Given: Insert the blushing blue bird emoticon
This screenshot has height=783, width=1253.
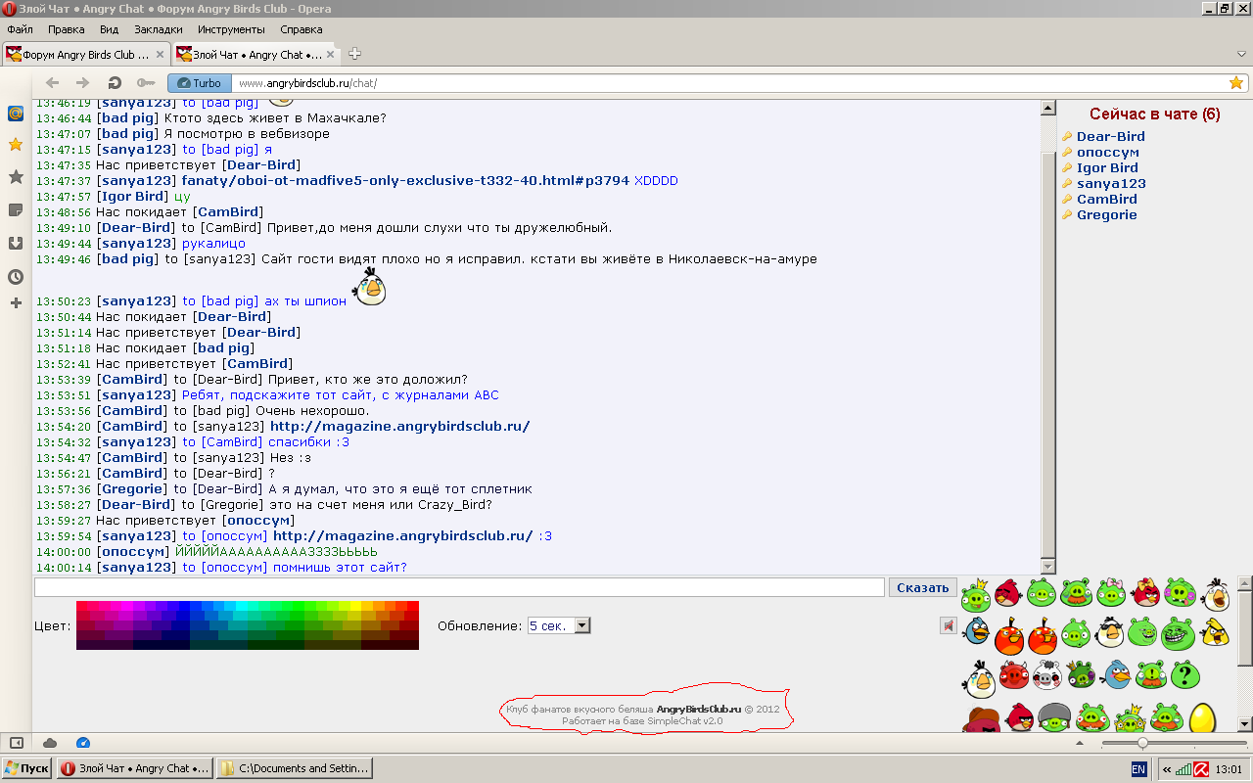Looking at the screenshot, I should pos(1116,673).
